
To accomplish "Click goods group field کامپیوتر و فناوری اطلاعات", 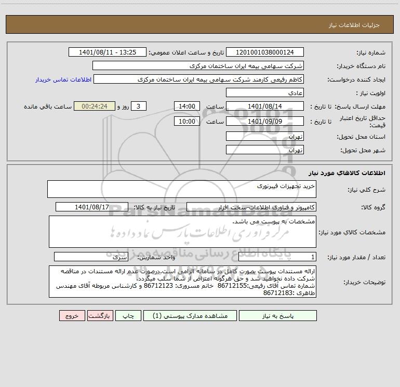I will click(x=251, y=207).
